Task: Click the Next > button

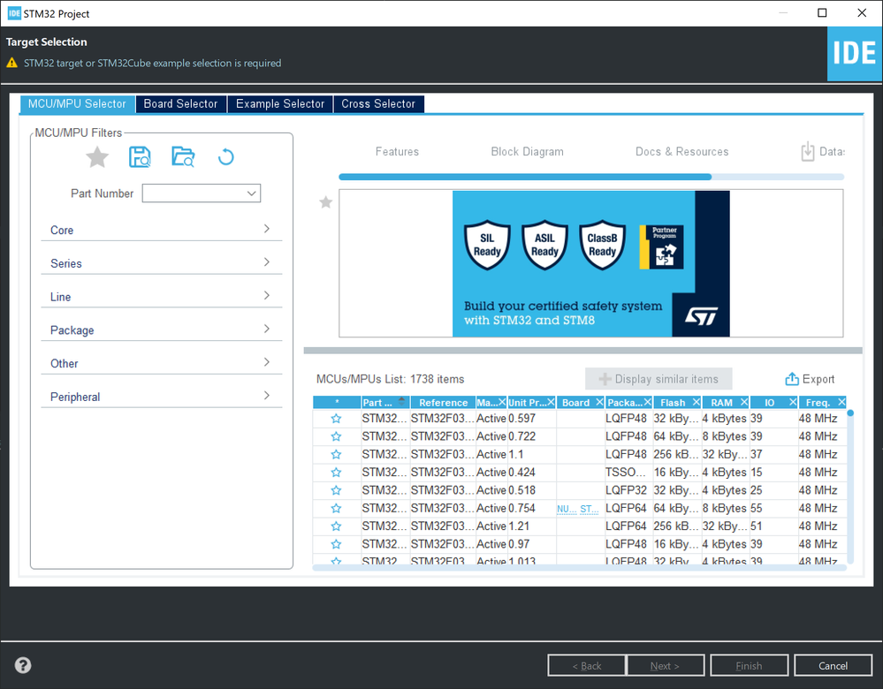Action: pos(665,665)
